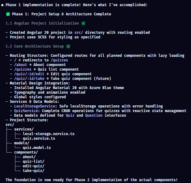Select the take-quiz/ folder in the tree
This screenshot has width=191, height=183.
pos(34,171)
